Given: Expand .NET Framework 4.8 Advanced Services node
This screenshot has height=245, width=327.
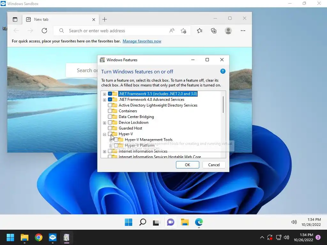Looking at the screenshot, I should pyautogui.click(x=104, y=100).
